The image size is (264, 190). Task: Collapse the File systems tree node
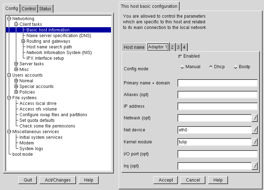click(x=9, y=98)
